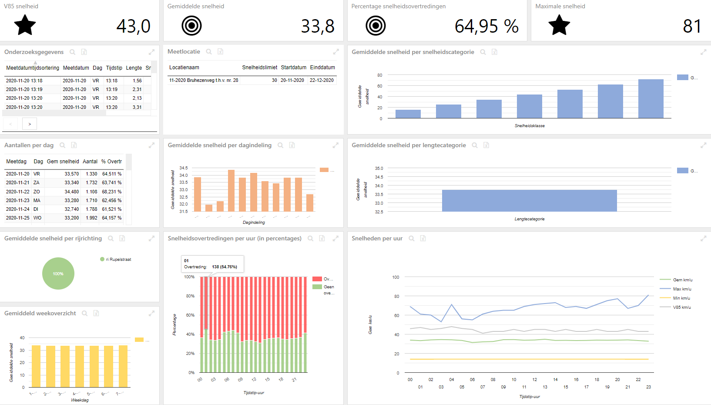Screen dimensions: 711x405
Task: Export Onderzoeksgegevens table to Excel
Action: pyautogui.click(x=84, y=52)
